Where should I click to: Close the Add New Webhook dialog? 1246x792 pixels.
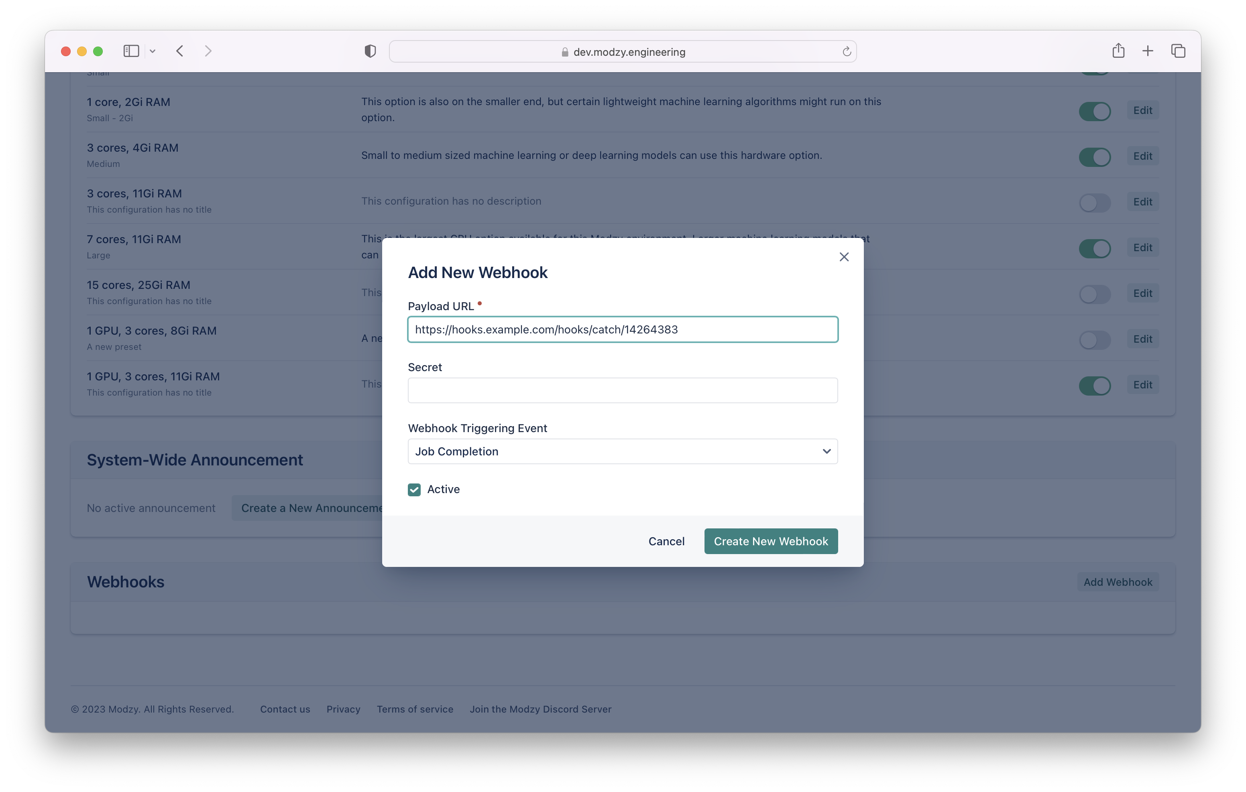click(843, 257)
